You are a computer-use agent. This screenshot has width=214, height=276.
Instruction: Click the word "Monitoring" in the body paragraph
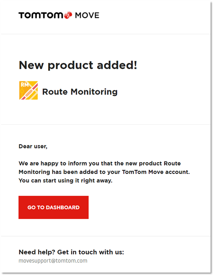34,172
